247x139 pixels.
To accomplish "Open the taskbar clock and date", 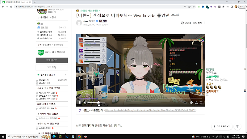I will pos(236,137).
